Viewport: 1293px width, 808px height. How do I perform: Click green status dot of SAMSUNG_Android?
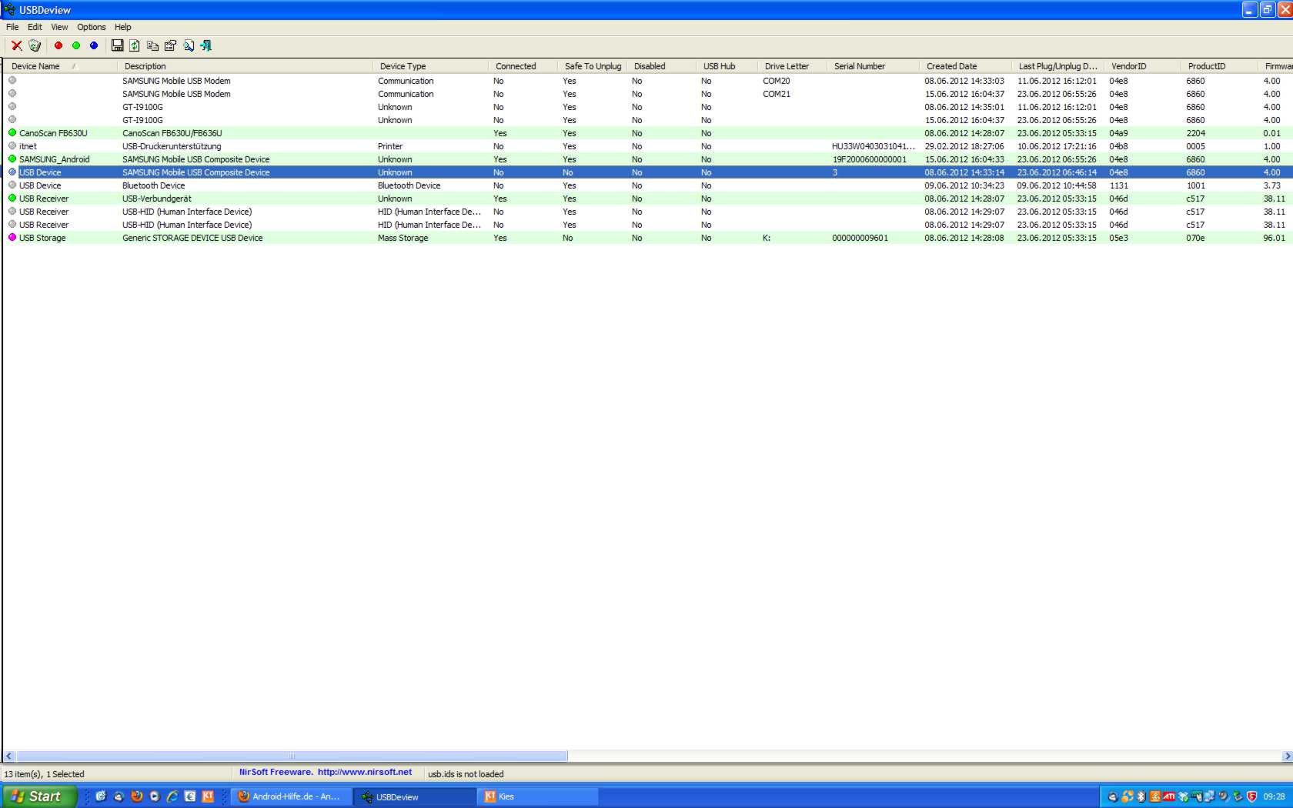pos(12,159)
